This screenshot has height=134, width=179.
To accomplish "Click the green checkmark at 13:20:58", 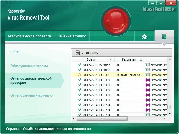I will click(x=80, y=70).
